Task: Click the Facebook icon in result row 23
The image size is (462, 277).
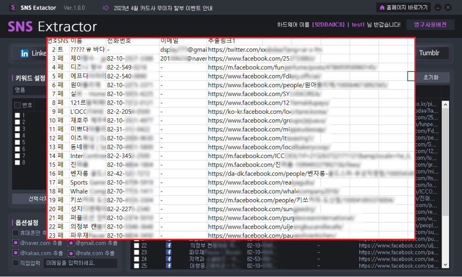Action: (x=169, y=252)
